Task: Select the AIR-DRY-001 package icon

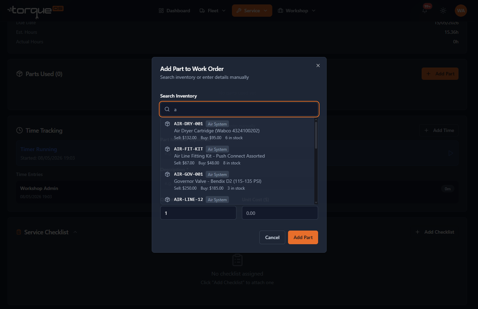Action: [x=167, y=124]
